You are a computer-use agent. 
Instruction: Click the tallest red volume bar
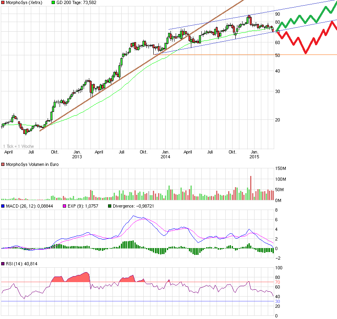click(251, 188)
